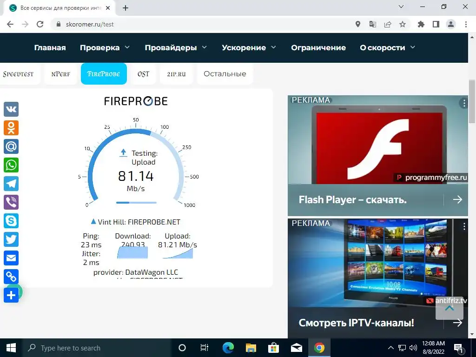
Task: Switch to 2ip.ru tab
Action: (x=176, y=74)
